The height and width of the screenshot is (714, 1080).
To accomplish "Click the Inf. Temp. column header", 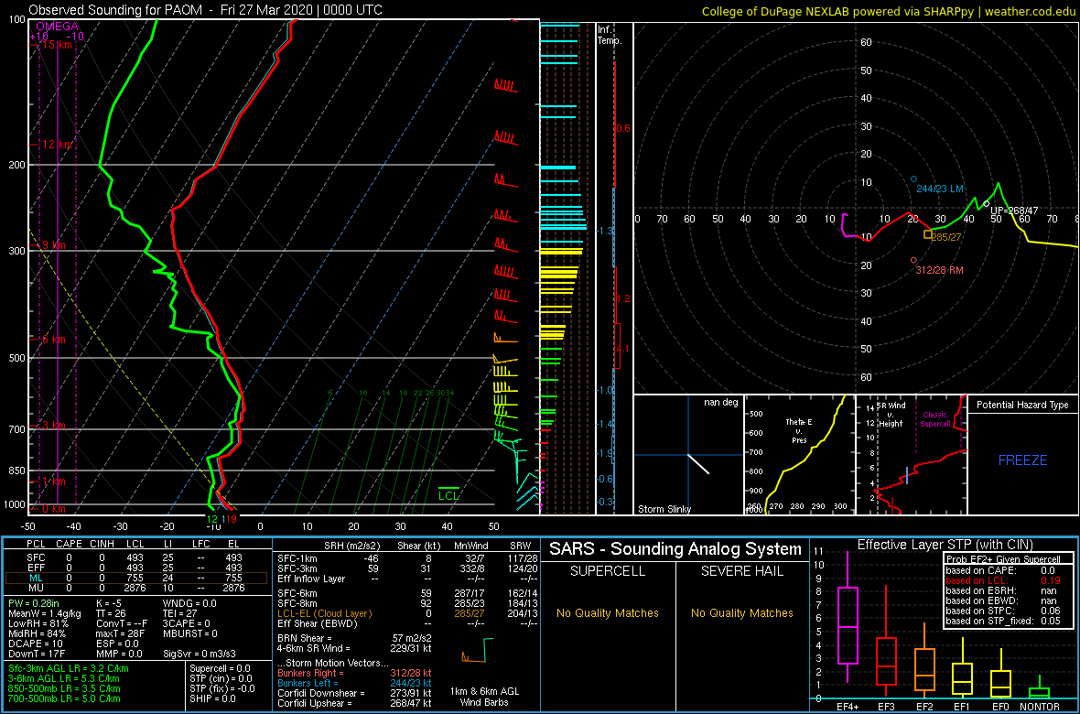I will click(x=610, y=35).
